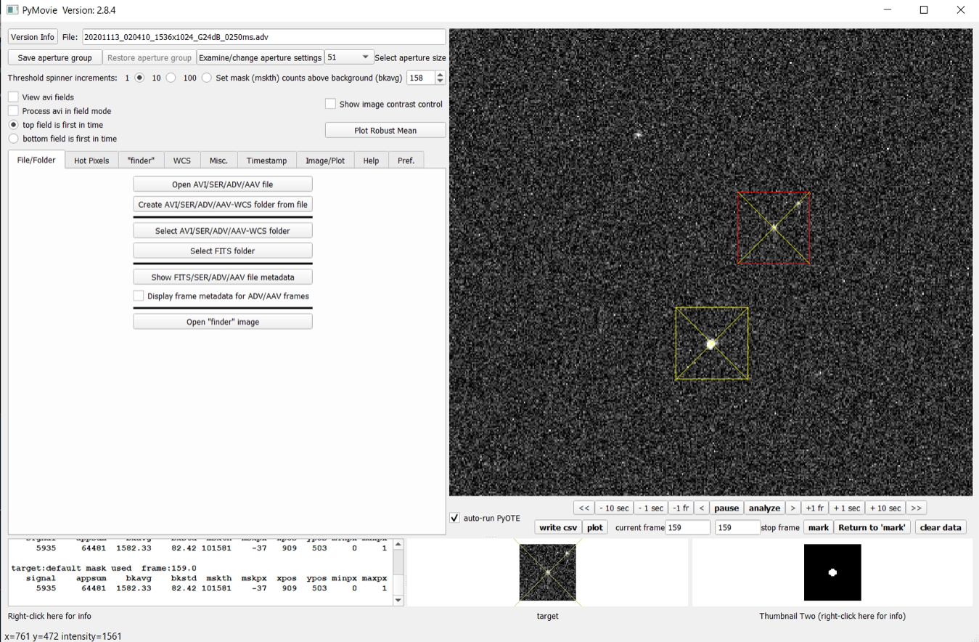Jump forward with '+ 10 sec' button
979x642 pixels.
click(885, 508)
